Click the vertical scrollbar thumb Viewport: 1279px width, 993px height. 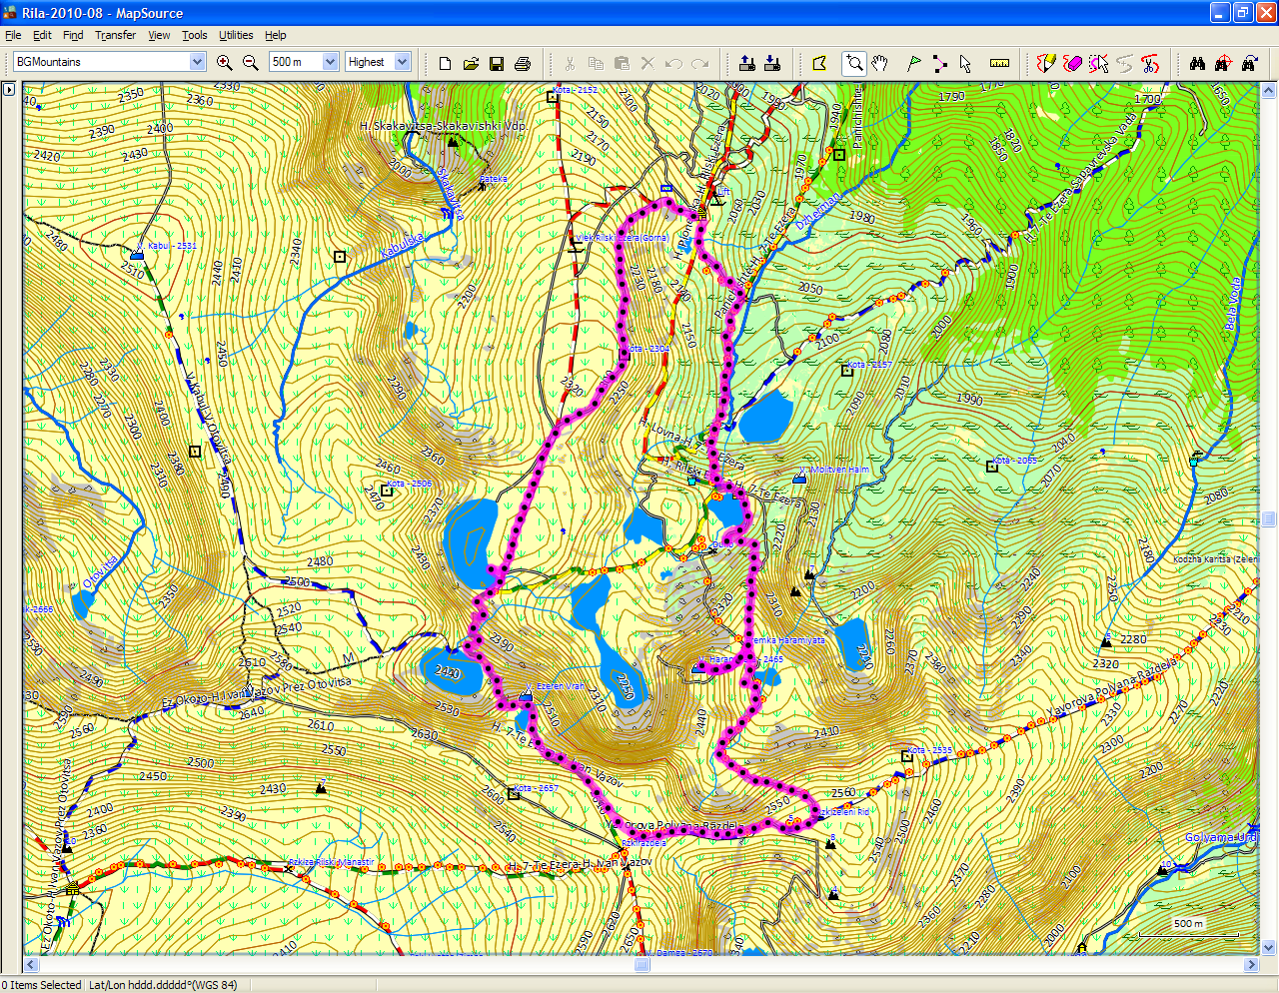coord(1269,518)
